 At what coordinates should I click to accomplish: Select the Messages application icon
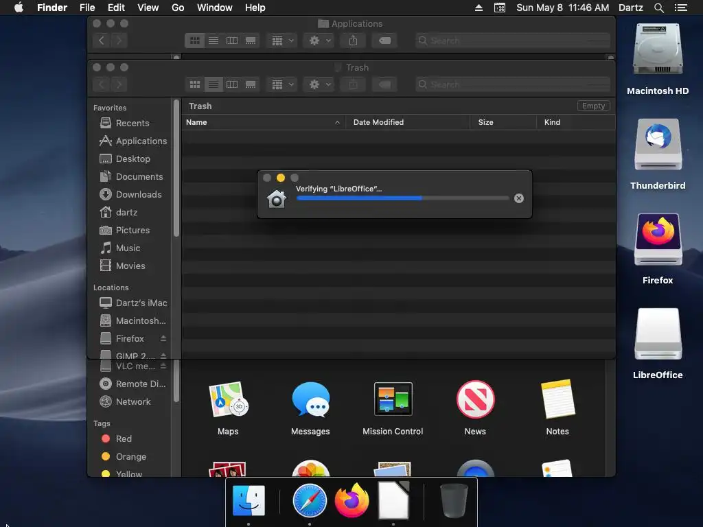(x=311, y=399)
